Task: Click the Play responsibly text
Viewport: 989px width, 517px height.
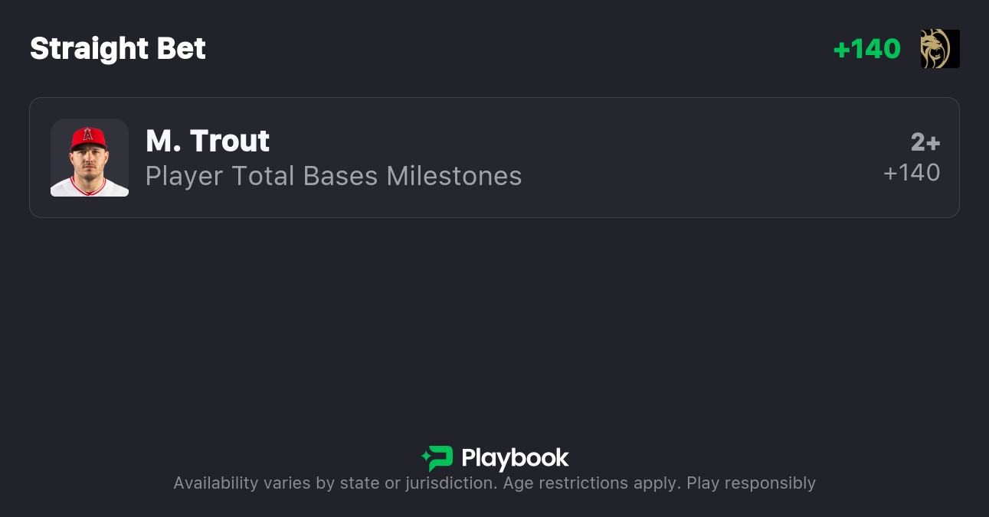Action: 751,483
